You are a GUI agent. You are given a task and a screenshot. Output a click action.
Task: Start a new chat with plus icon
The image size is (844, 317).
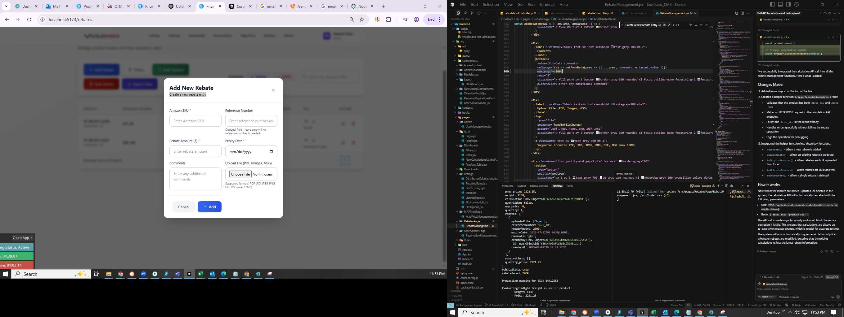pyautogui.click(x=820, y=13)
